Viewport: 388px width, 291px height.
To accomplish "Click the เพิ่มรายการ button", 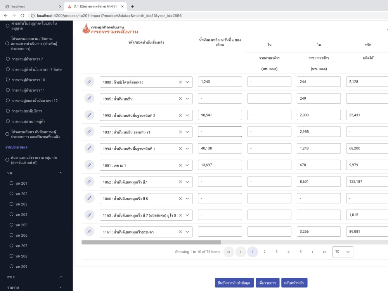I will [267, 282].
